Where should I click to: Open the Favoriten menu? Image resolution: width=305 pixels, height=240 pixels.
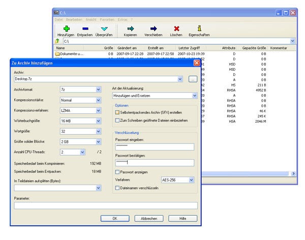[x=107, y=20]
